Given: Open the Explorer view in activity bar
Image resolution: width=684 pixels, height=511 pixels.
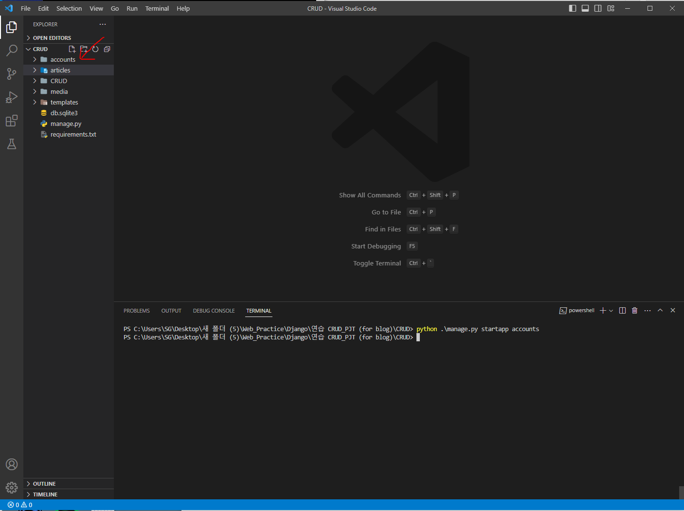Looking at the screenshot, I should click(x=12, y=27).
